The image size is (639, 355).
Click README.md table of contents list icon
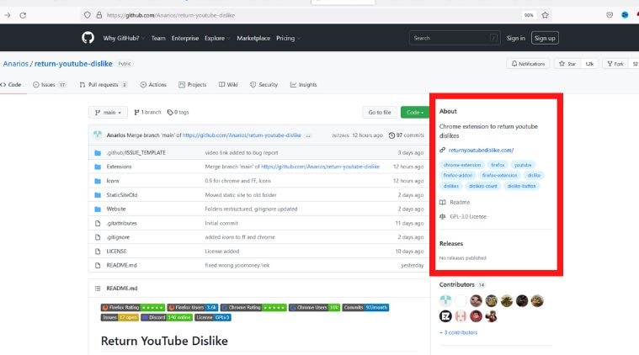(x=98, y=289)
